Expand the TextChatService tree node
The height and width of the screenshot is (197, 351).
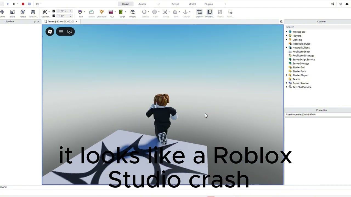287,87
